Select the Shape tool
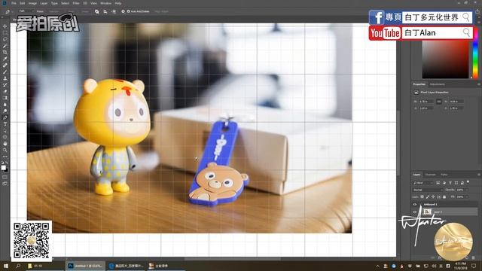482x271 pixels. pos(5,137)
